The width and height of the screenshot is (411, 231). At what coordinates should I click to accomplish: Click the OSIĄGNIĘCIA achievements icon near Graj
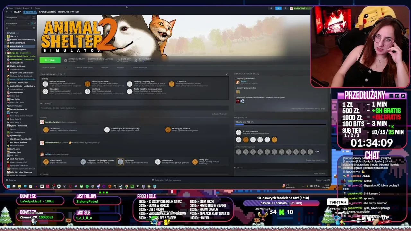pos(136,60)
